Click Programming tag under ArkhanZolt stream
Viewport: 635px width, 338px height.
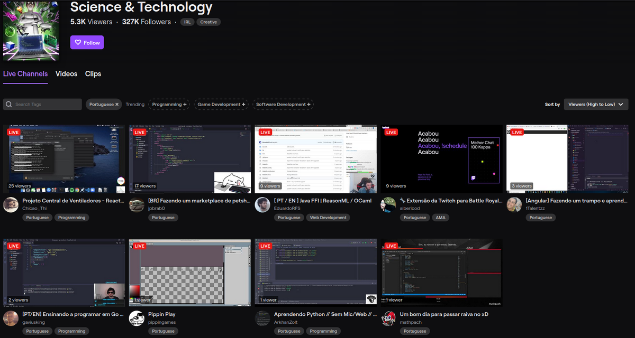pos(323,331)
